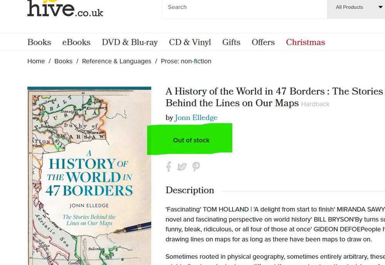Open author Jonn Elledge's page
The image size is (385, 265).
[x=196, y=118]
